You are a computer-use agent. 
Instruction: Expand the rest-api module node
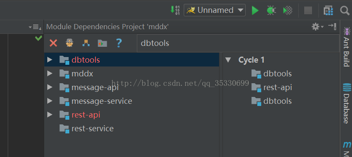[50, 115]
